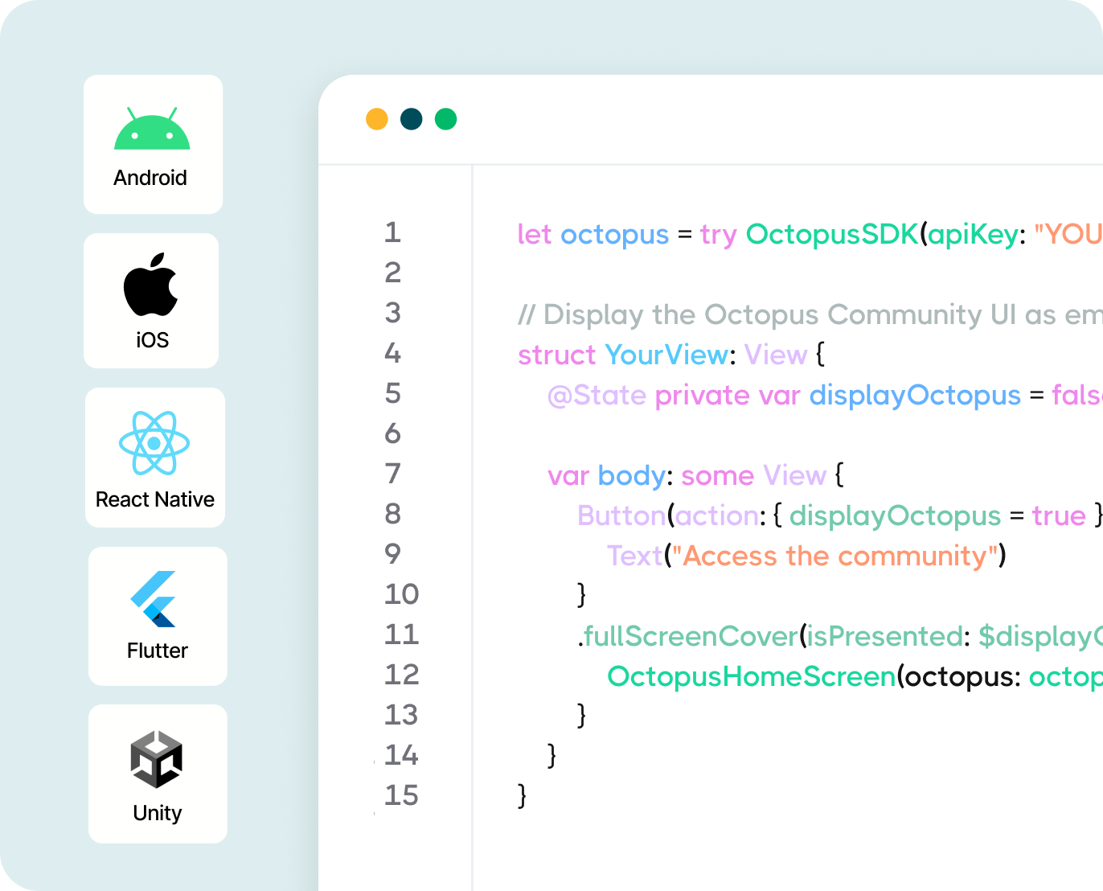
Task: Click line number 8 in gutter
Action: click(x=392, y=514)
